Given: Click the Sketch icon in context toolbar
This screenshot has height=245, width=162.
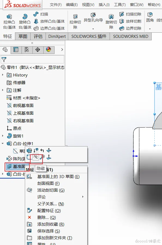Looking at the screenshot, I should [29, 157].
